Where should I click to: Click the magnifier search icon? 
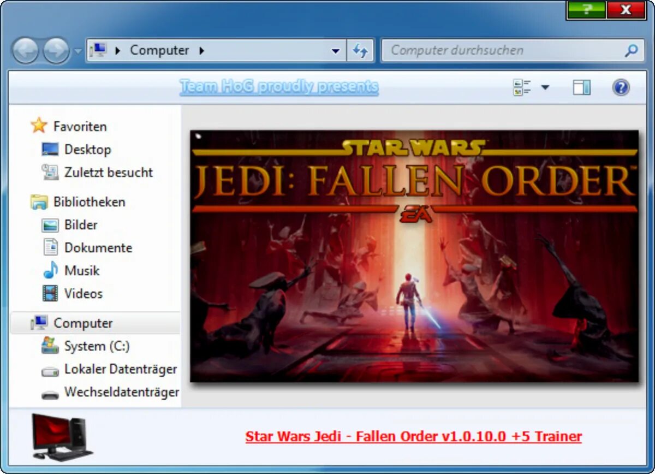point(631,51)
